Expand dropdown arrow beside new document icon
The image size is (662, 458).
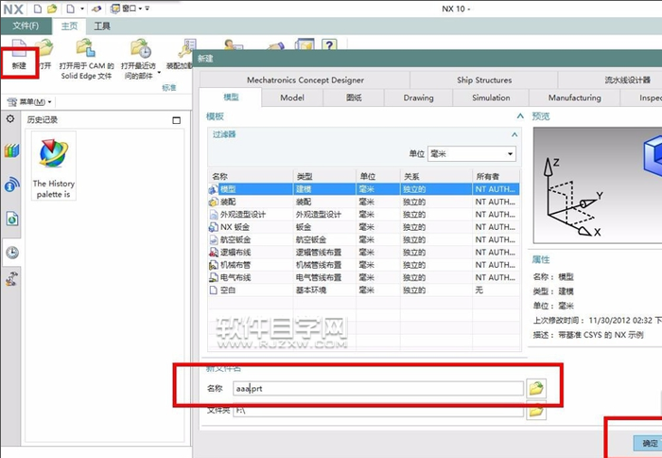tap(82, 9)
